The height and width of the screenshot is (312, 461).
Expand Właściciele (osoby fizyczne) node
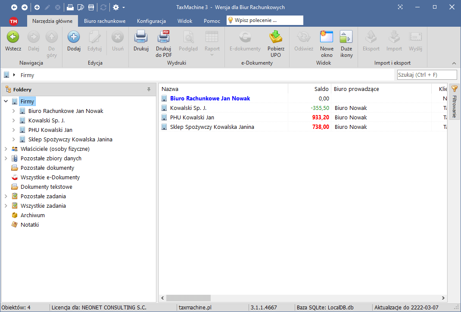[6, 149]
